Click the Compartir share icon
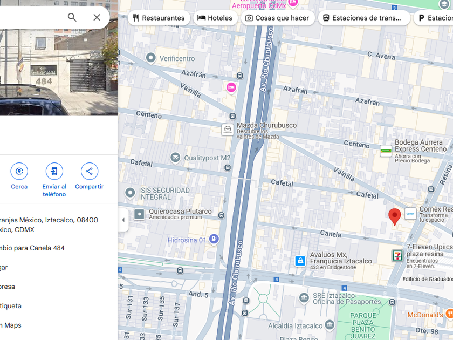 pyautogui.click(x=90, y=171)
